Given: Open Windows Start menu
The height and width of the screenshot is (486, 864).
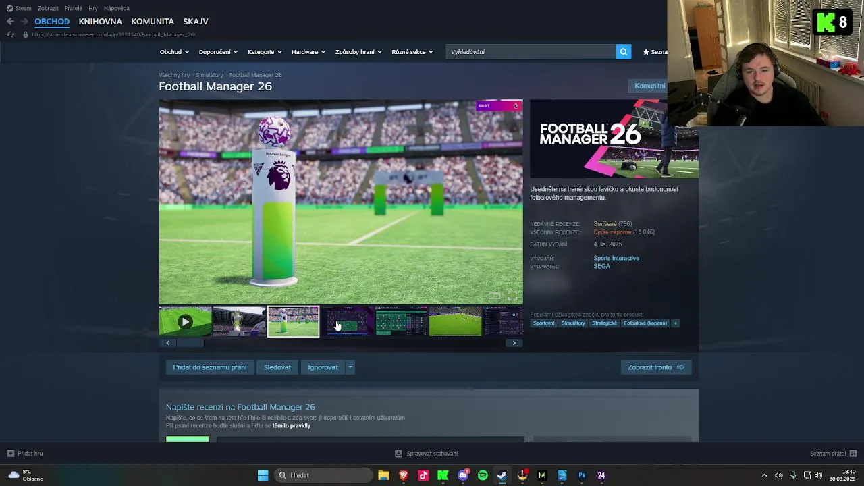Looking at the screenshot, I should tap(263, 475).
